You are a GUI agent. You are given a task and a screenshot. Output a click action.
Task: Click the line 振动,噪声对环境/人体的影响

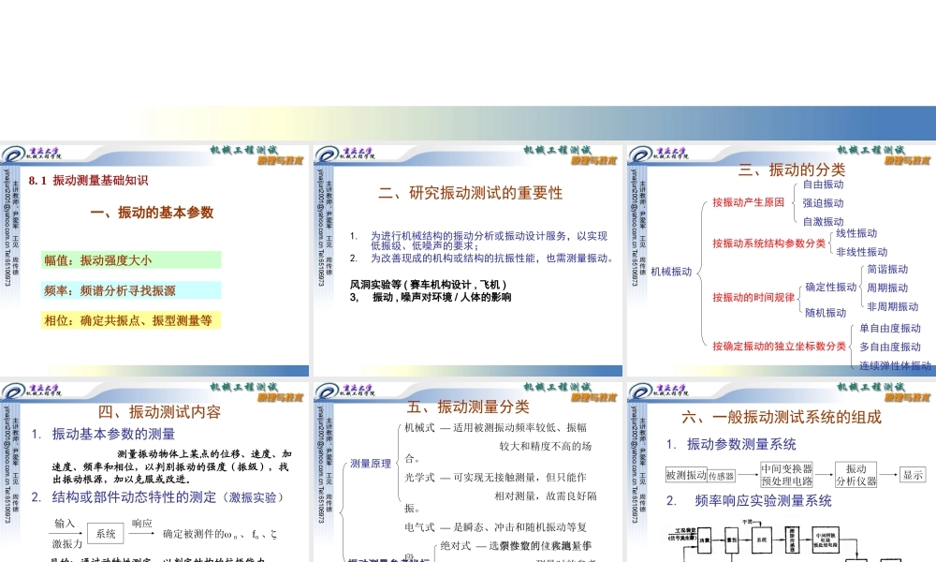tap(431, 297)
